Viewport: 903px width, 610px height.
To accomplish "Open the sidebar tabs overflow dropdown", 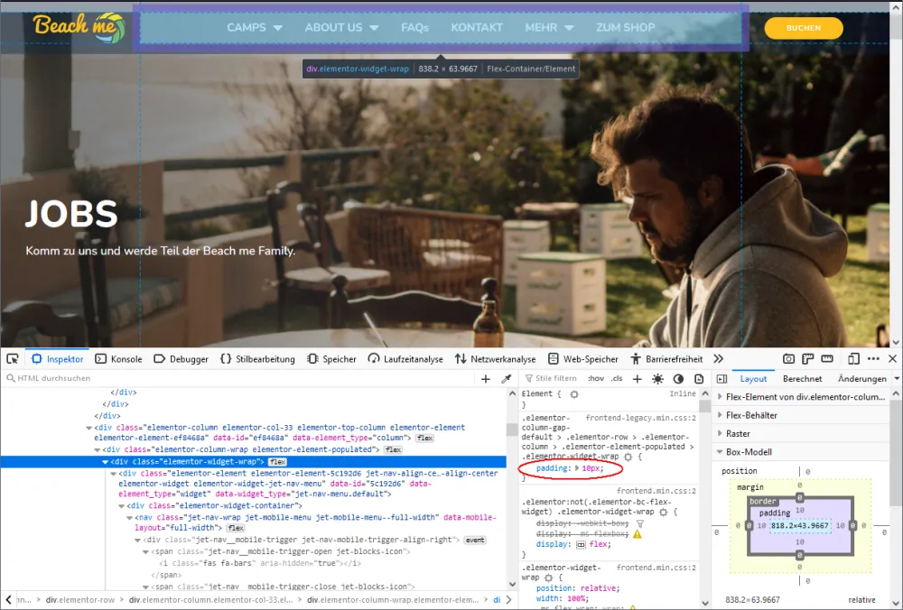I will click(x=897, y=379).
